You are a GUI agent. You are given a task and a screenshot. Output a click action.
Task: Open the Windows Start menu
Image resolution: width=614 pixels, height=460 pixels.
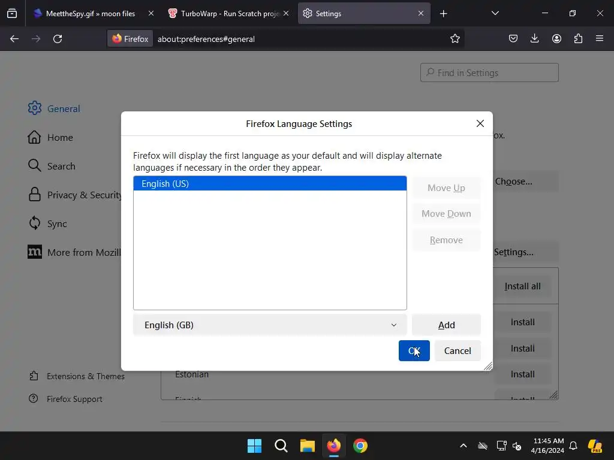pyautogui.click(x=254, y=446)
